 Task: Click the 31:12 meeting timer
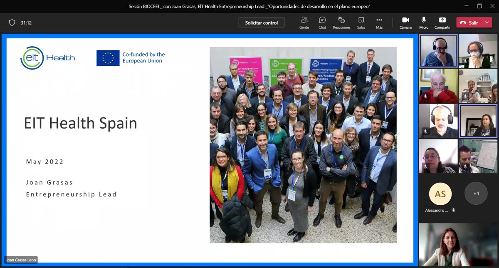(26, 23)
